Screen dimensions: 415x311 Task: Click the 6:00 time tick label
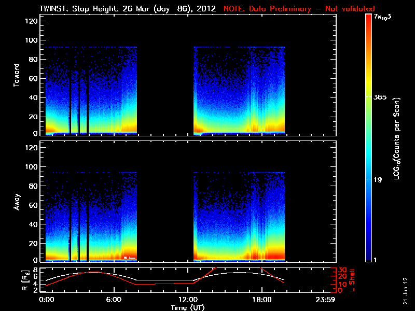pos(114,300)
